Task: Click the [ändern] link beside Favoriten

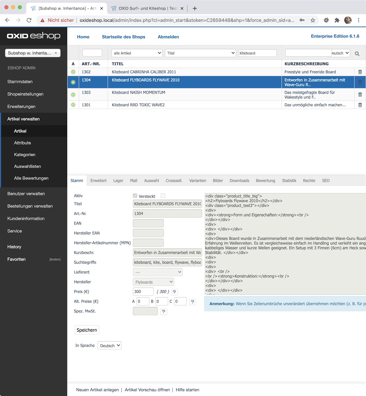Action: [55, 259]
